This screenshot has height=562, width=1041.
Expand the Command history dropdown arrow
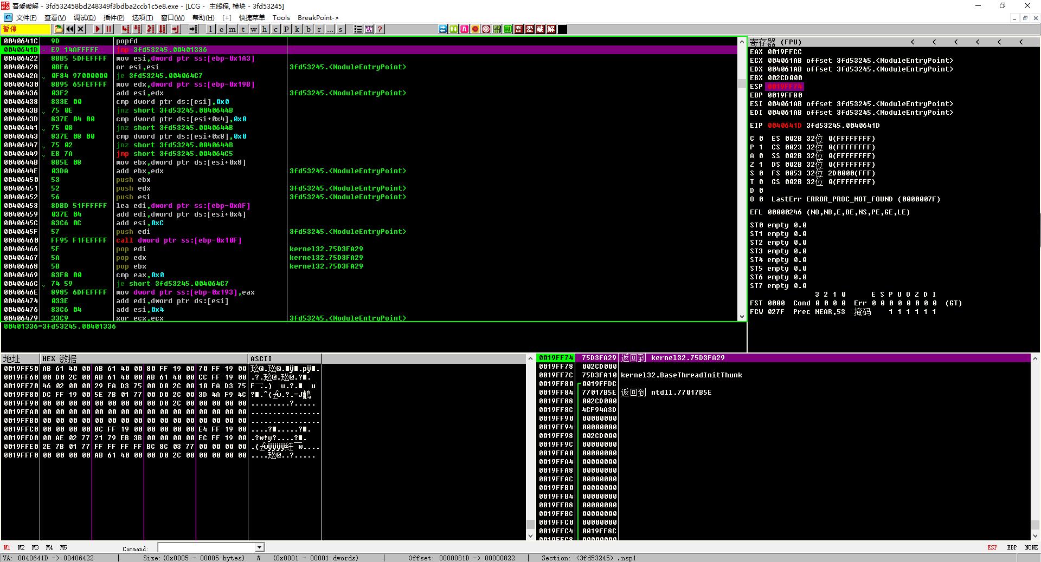coord(260,548)
